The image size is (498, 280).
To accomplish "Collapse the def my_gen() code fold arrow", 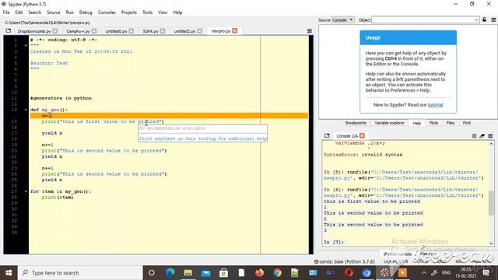I will (x=26, y=110).
